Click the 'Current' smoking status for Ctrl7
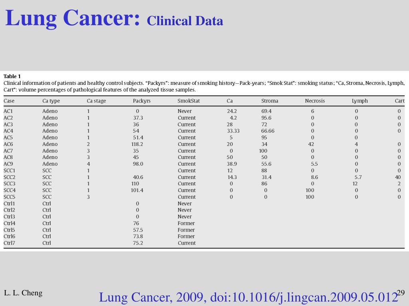 point(187,243)
